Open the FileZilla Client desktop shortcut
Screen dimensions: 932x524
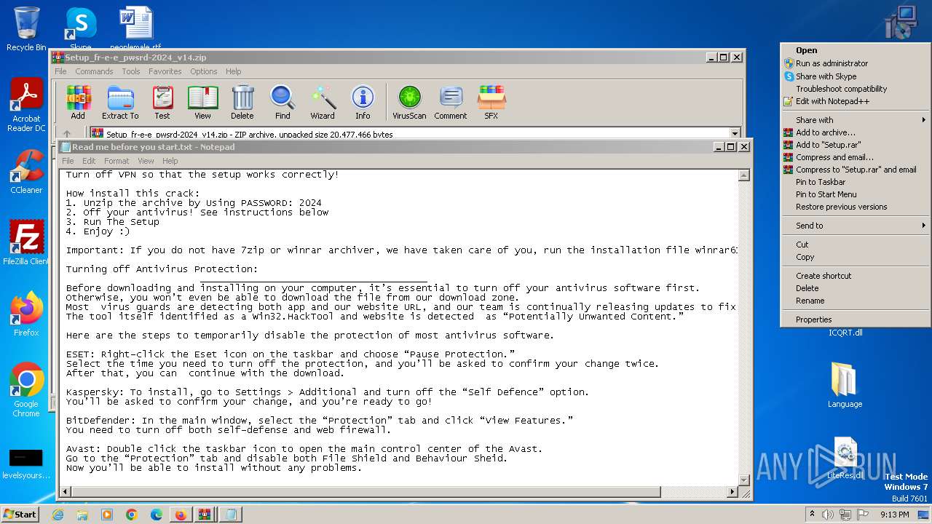coord(26,243)
